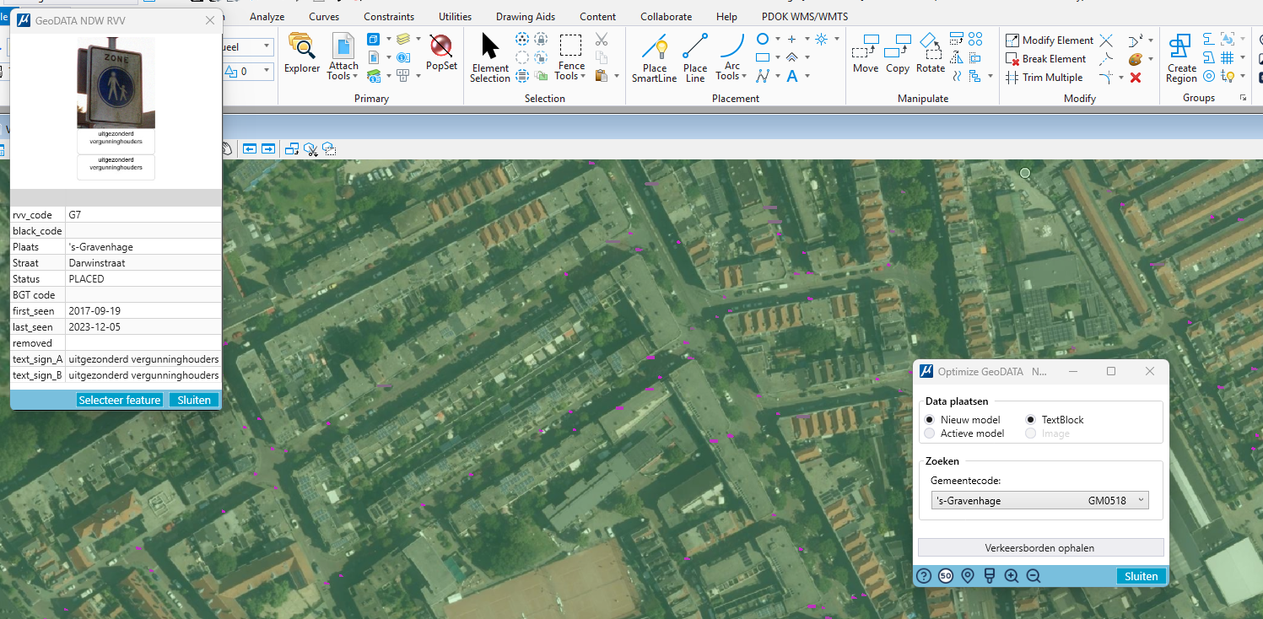Click the rvv_code G7 value cell
The height and width of the screenshot is (619, 1263).
[x=143, y=215]
